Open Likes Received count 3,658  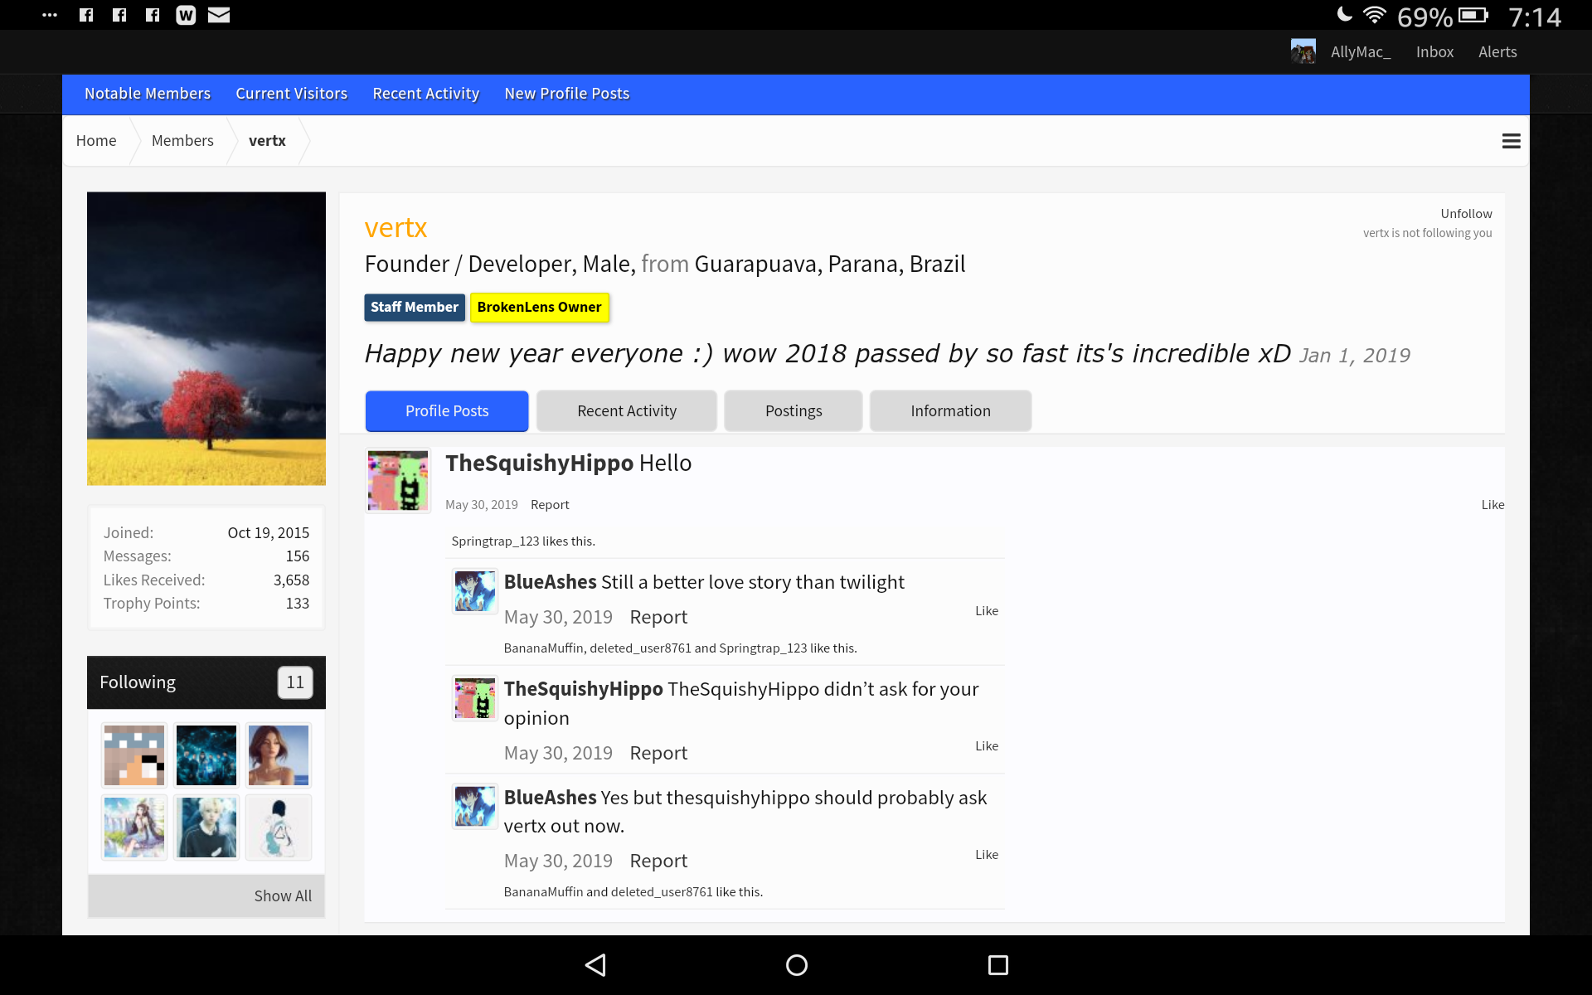pos(291,580)
